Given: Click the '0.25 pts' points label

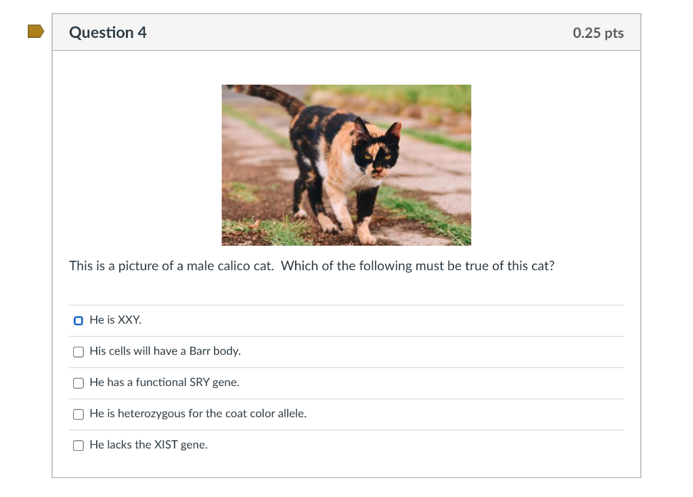Looking at the screenshot, I should point(598,33).
